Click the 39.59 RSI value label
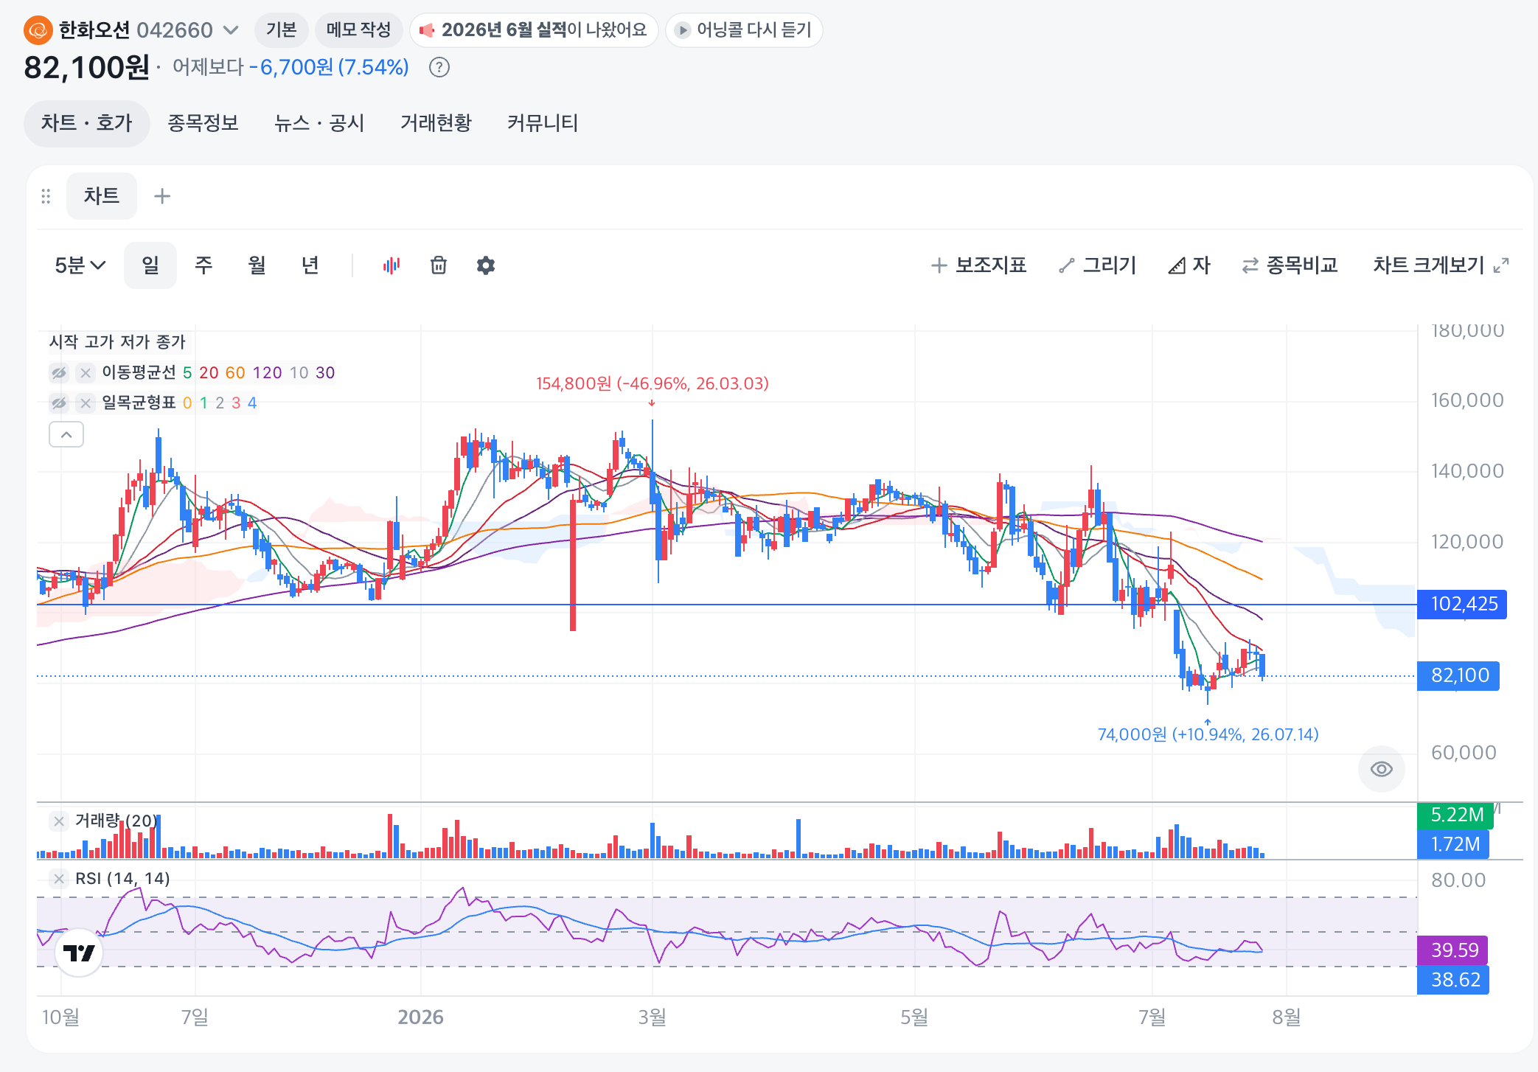This screenshot has width=1538, height=1072. (1452, 951)
